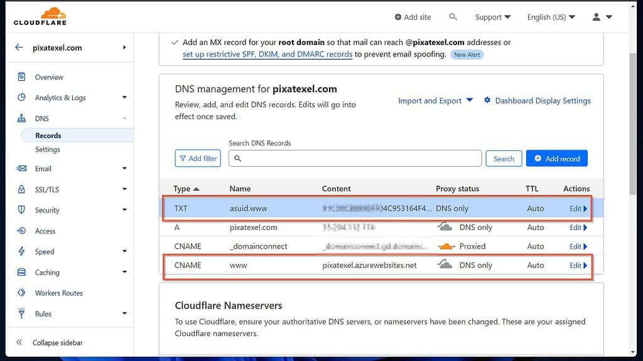Click the Overview clipboard icon
The image size is (643, 361).
pyautogui.click(x=22, y=76)
